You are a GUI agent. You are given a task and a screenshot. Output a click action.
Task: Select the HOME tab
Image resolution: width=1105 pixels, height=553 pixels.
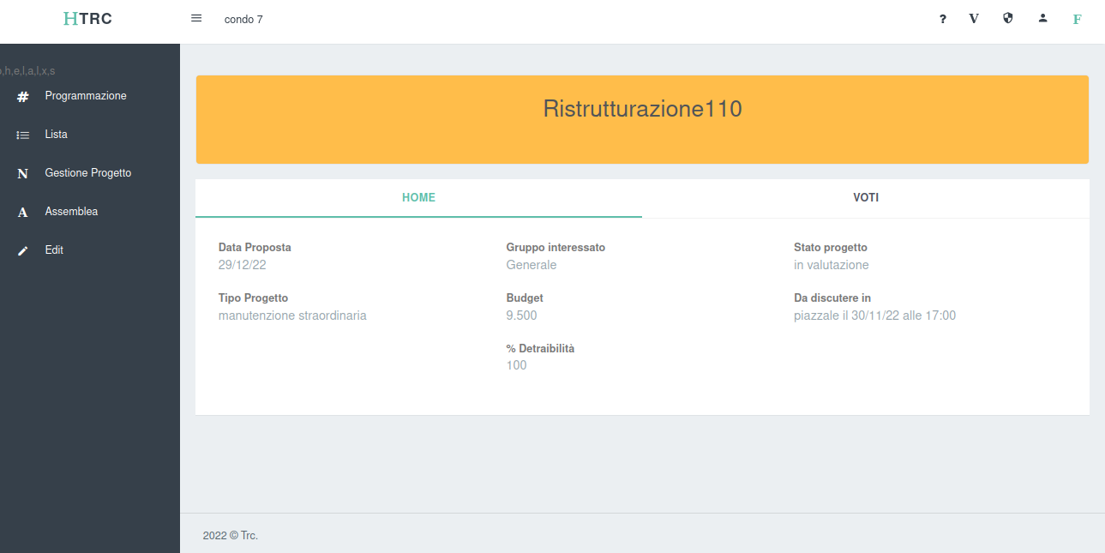pyautogui.click(x=418, y=197)
